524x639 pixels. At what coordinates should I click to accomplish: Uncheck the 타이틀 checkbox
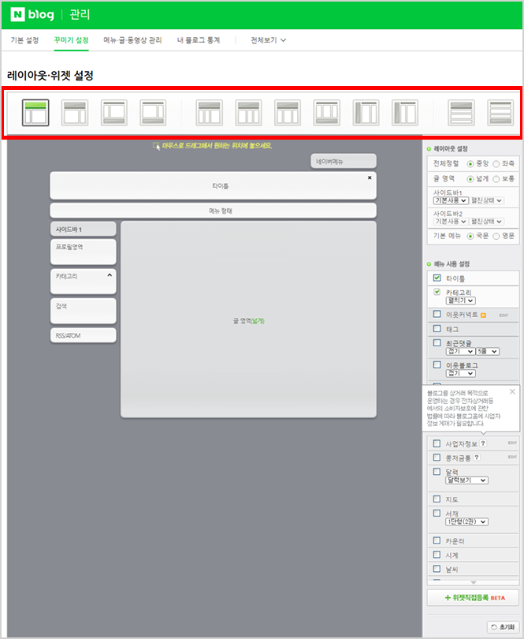point(437,278)
